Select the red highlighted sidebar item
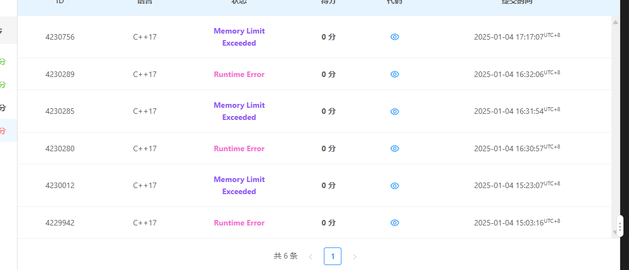629x270 pixels. coord(8,130)
